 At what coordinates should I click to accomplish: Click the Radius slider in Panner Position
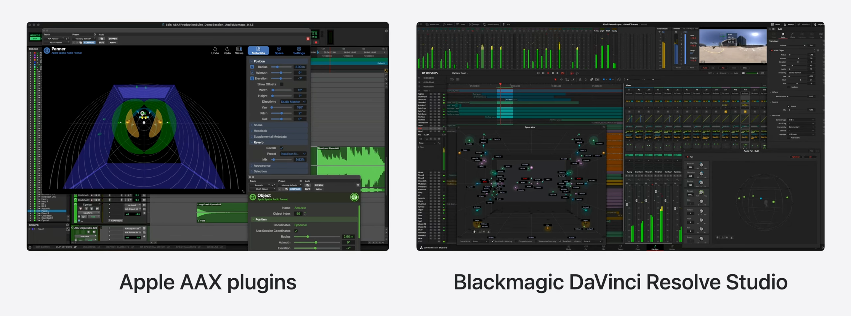281,67
